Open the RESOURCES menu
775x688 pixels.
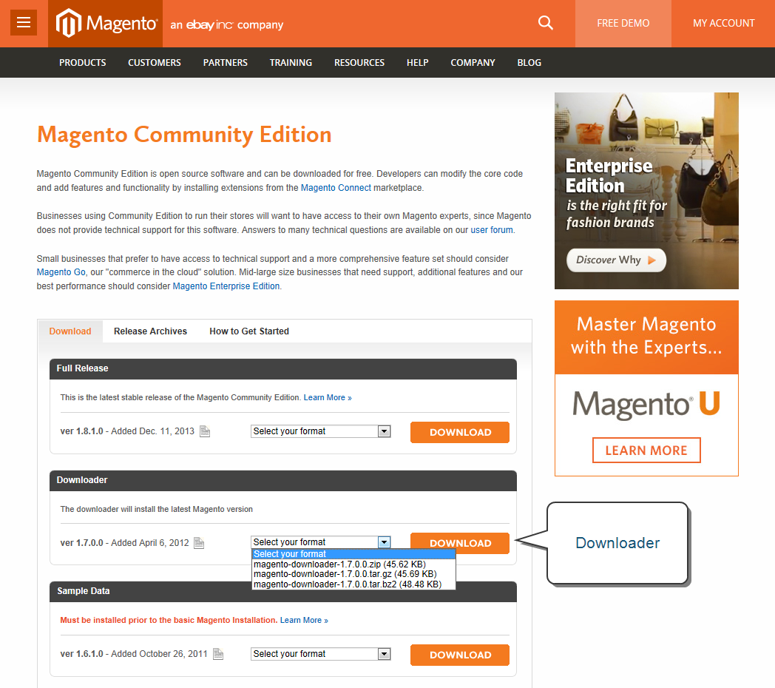(x=359, y=63)
